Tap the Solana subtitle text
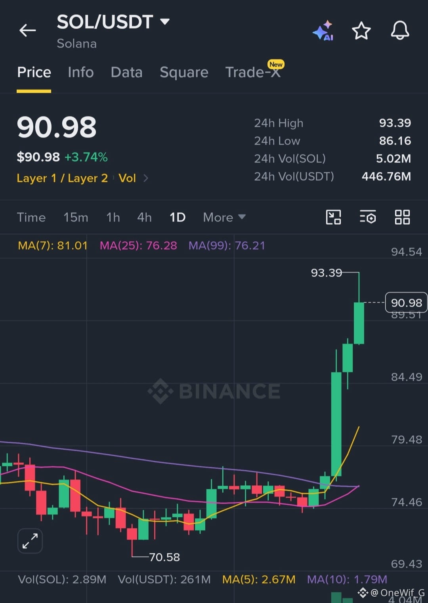Screen dimensions: 428x603 coord(77,44)
